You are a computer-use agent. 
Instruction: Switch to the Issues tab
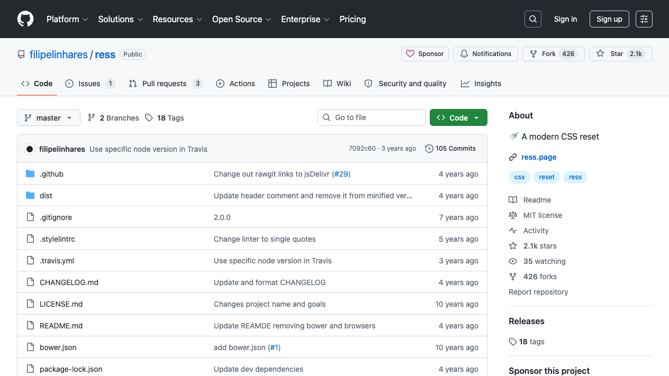[90, 84]
